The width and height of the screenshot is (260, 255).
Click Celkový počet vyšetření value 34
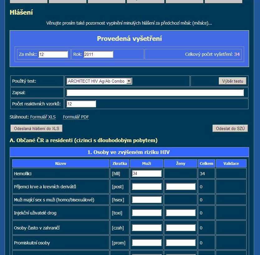coord(237,54)
